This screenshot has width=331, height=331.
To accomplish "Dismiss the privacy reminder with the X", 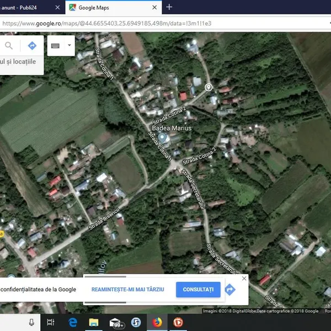I will click(244, 279).
